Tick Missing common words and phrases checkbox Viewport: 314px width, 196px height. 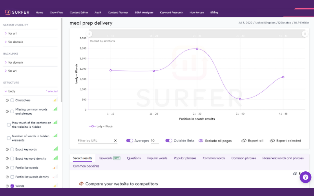(12, 111)
